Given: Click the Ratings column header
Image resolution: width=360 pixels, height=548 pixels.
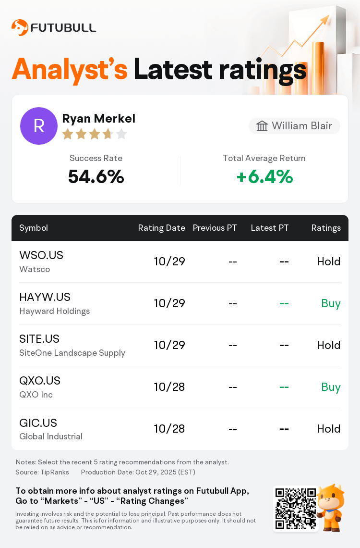Looking at the screenshot, I should (326, 228).
